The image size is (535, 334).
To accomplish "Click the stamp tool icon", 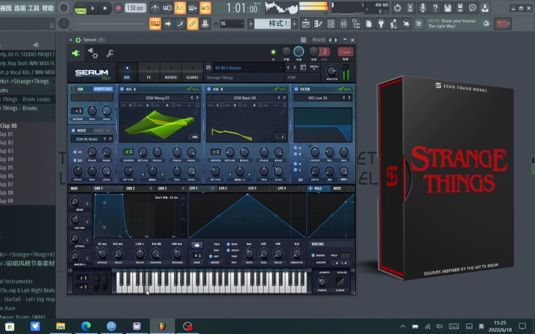I will pos(205,24).
